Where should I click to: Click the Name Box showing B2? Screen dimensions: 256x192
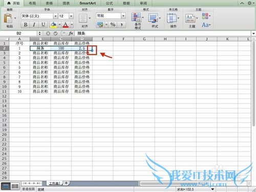pyautogui.click(x=19, y=33)
